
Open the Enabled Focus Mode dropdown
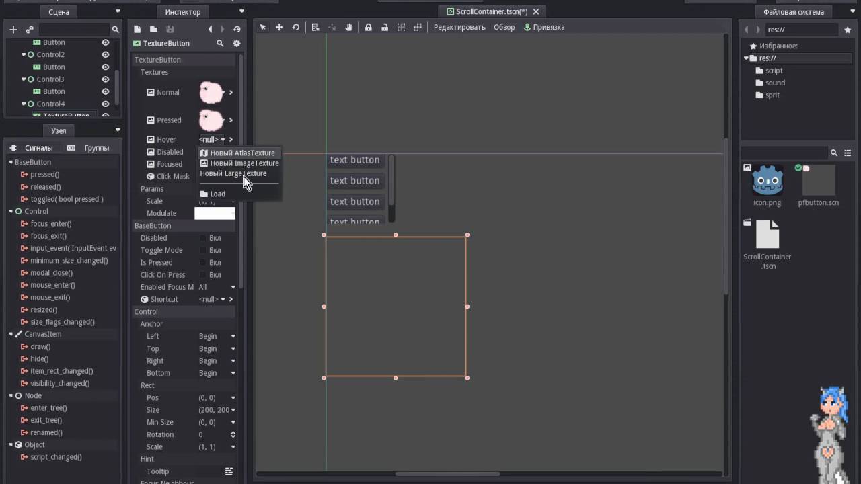pos(217,287)
